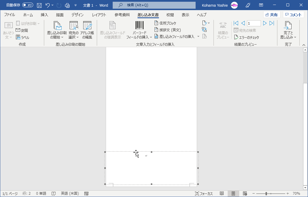This screenshot has height=197, width=308.
Task: Open the ribbon display options icon
Action: tap(261, 5)
